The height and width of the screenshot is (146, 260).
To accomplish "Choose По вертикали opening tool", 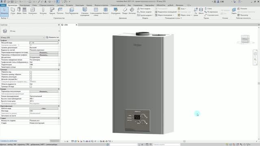I will (211, 12).
